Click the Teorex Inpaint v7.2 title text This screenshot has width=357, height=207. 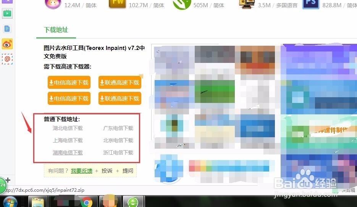point(94,52)
